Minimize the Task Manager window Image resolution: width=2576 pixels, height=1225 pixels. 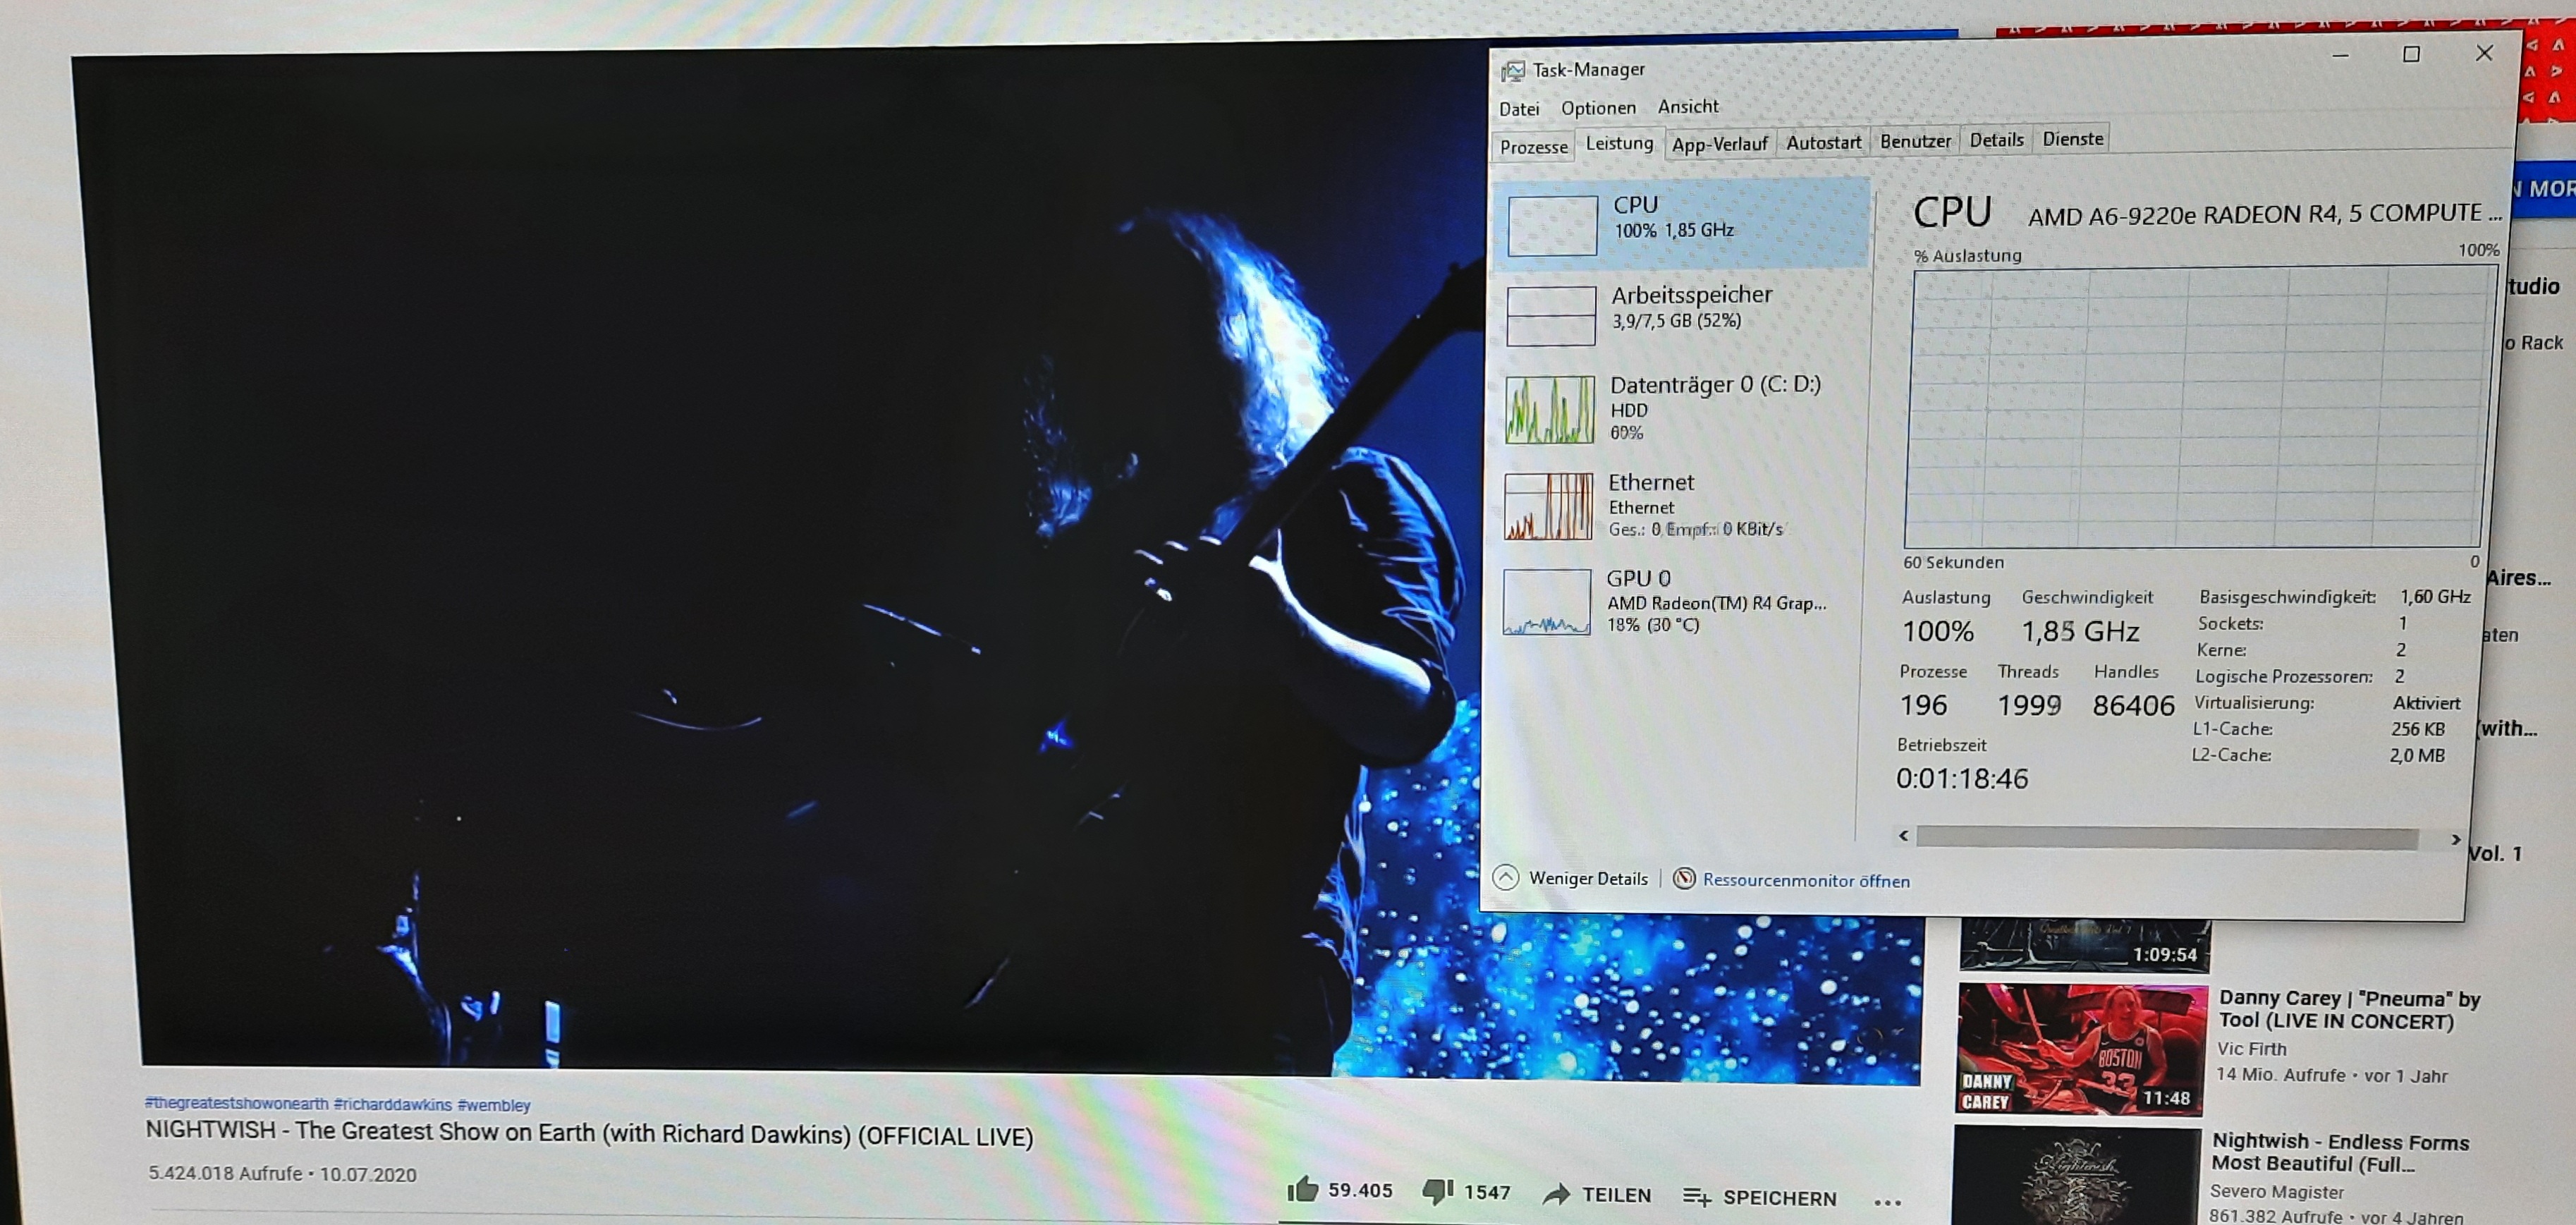click(x=2340, y=55)
